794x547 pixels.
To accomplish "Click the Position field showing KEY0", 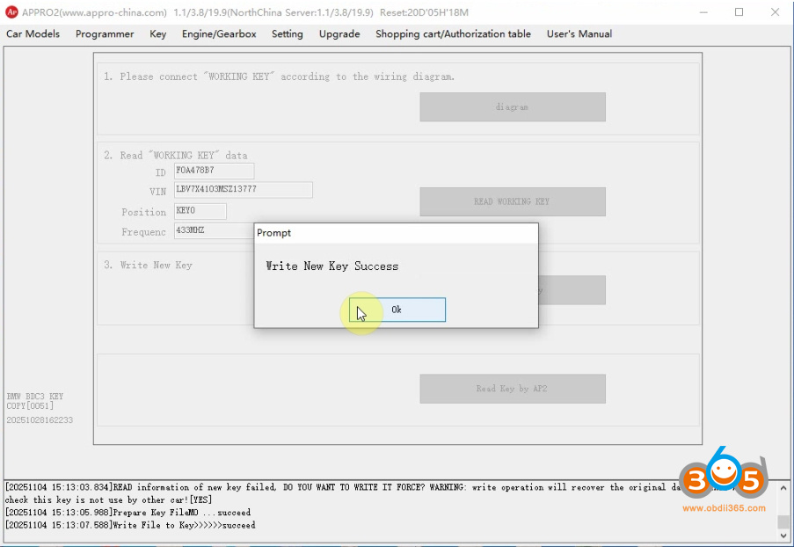I will point(200,212).
